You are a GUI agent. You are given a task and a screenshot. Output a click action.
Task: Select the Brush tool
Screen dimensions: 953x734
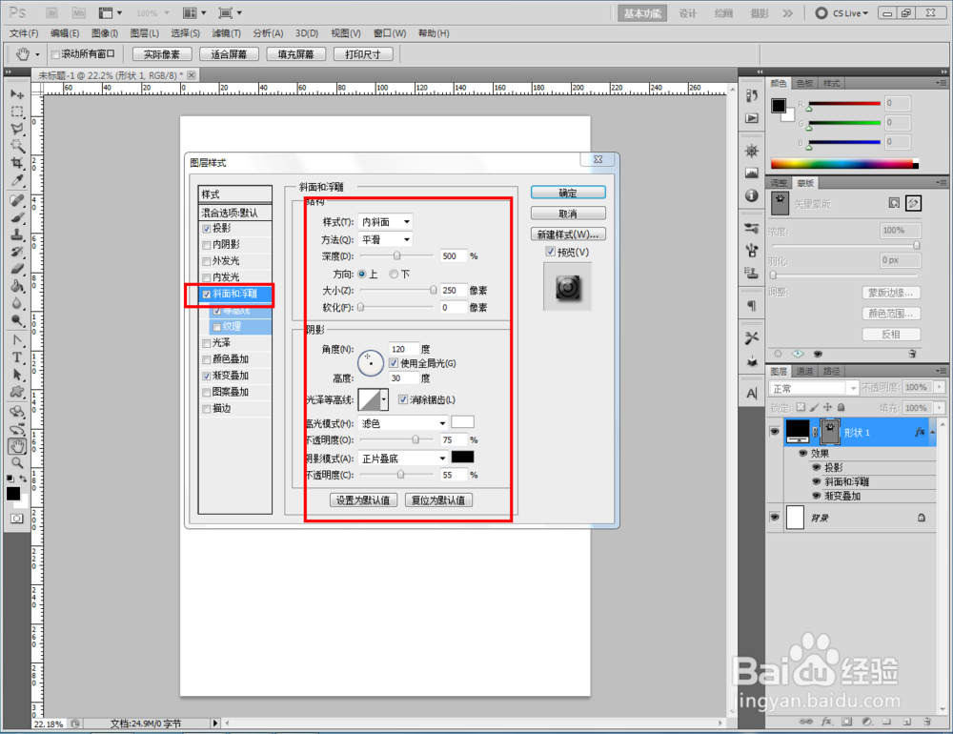[x=17, y=217]
